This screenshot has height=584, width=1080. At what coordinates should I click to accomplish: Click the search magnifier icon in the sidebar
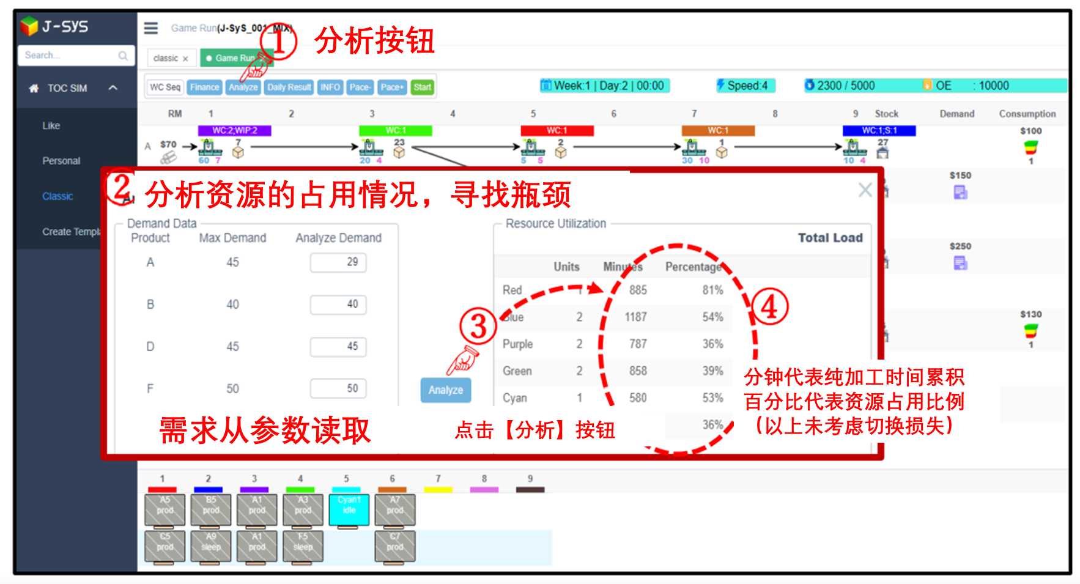click(124, 55)
